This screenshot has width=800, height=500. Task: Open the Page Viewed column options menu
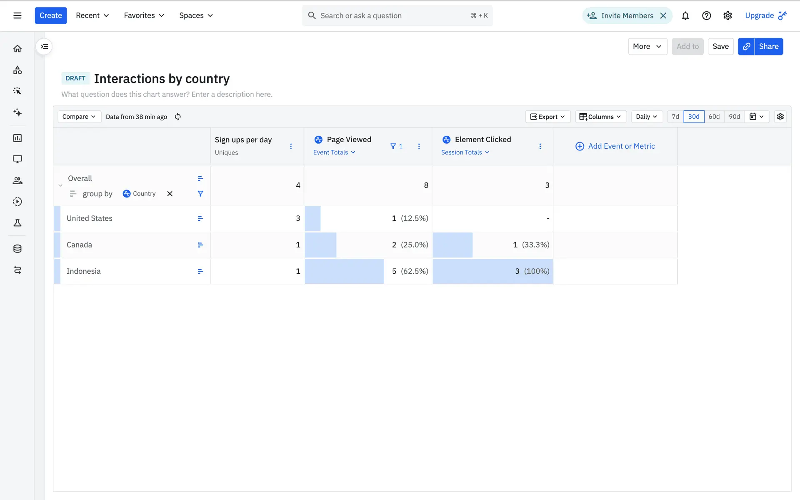[419, 146]
